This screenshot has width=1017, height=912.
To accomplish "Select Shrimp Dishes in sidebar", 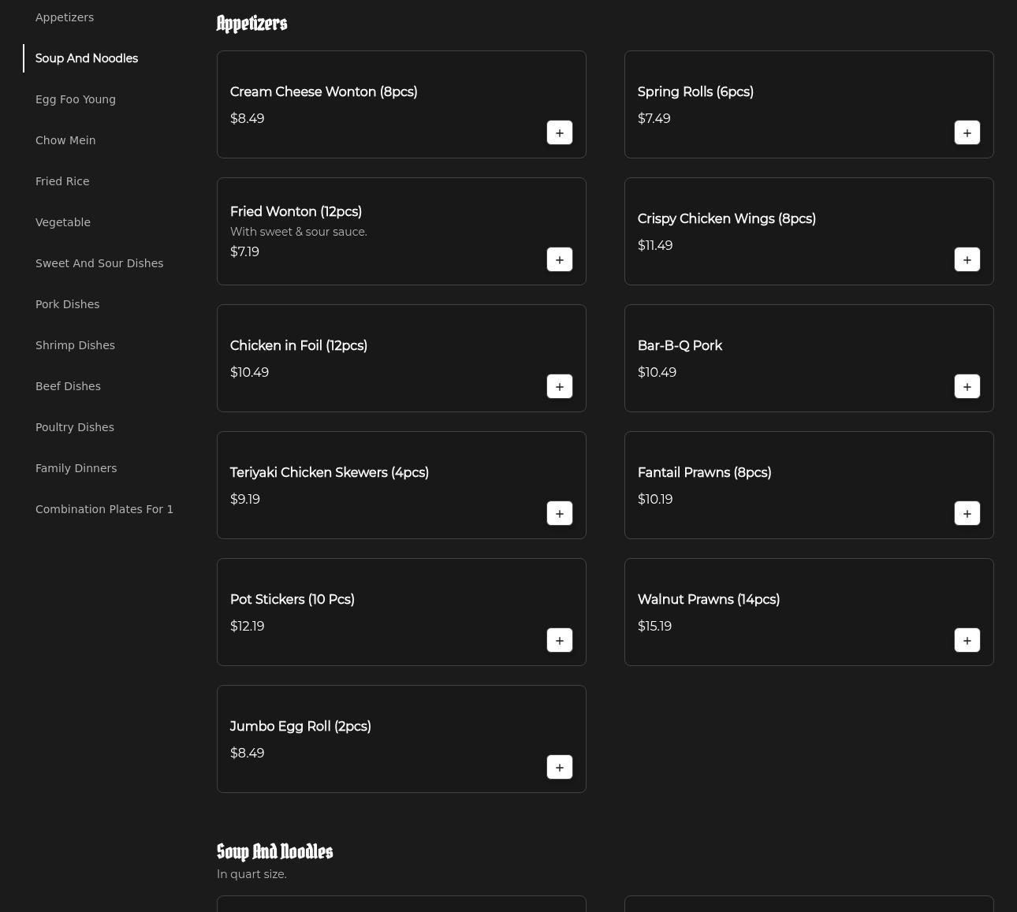I will point(75,345).
